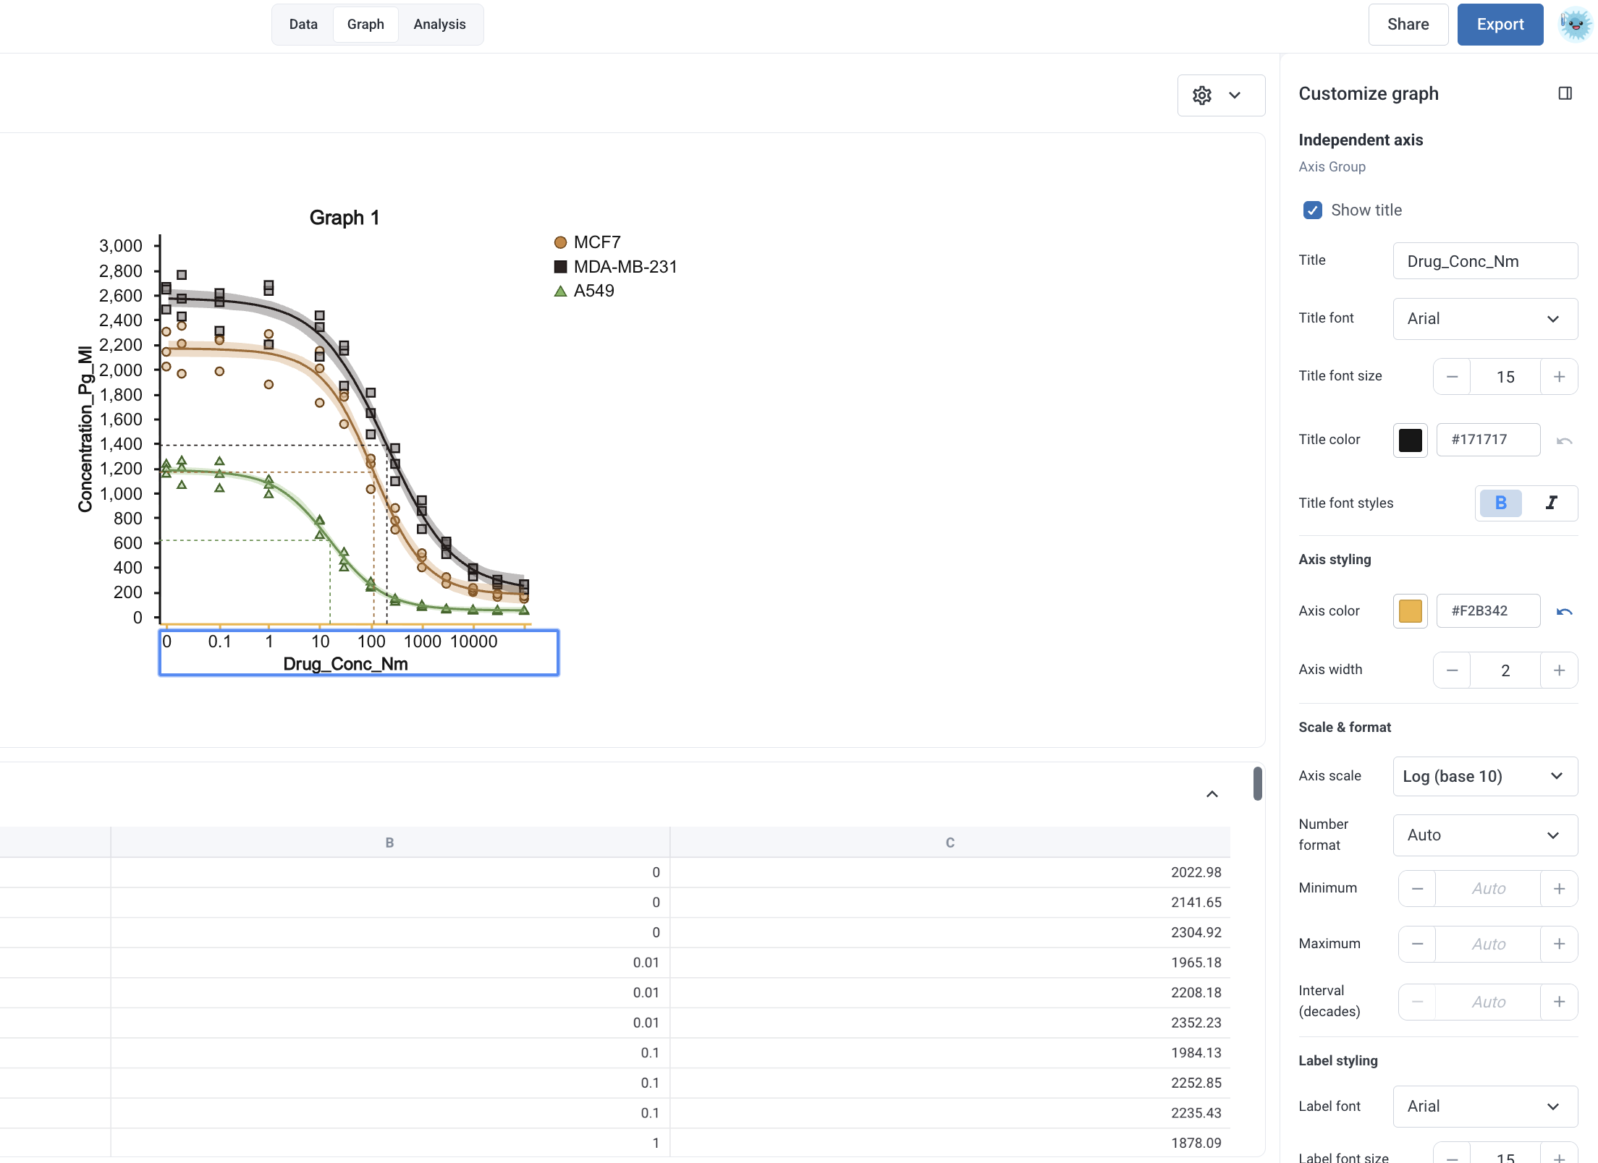Uncheck the Show title checkbox
This screenshot has width=1598, height=1163.
(1312, 210)
